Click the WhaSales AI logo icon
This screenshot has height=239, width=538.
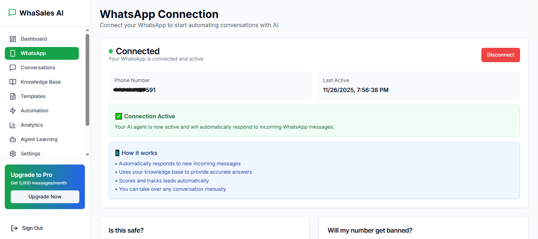[12, 12]
